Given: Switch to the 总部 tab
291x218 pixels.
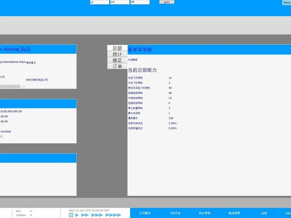Looking at the screenshot, I should [x=117, y=48].
